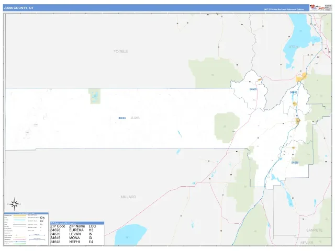Image resolution: width=335 pixels, height=251 pixels.
Task: Click the JUAB COUNTY, UT title text
Action: [19, 8]
